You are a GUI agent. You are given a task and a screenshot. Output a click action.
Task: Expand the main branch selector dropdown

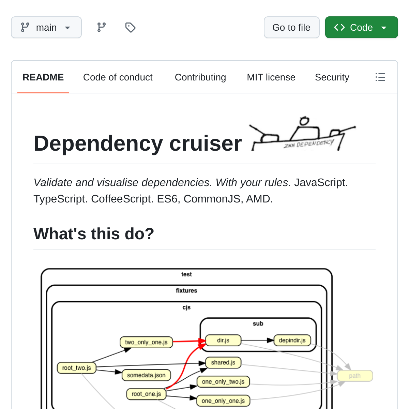click(46, 27)
